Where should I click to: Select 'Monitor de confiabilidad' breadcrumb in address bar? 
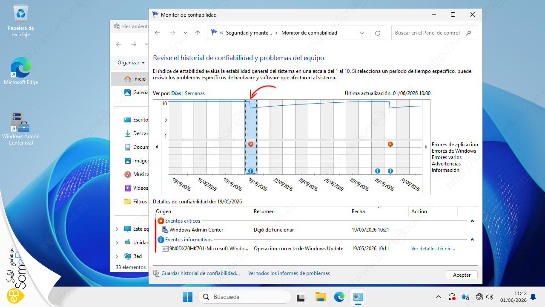(309, 33)
